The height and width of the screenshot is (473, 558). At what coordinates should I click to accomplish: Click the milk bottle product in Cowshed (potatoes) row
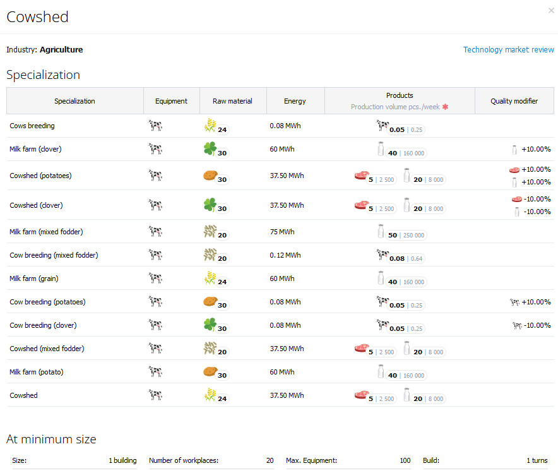point(407,175)
